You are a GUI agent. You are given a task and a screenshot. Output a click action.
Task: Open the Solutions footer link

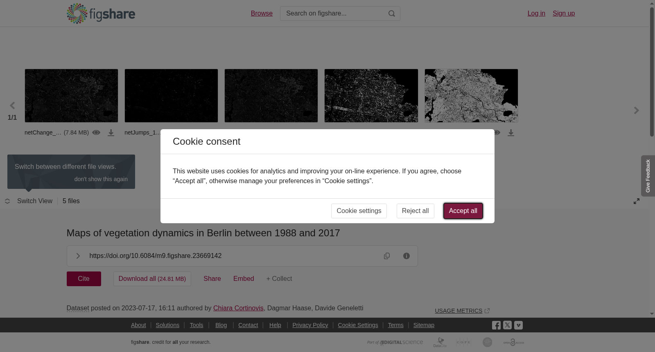[x=167, y=325]
